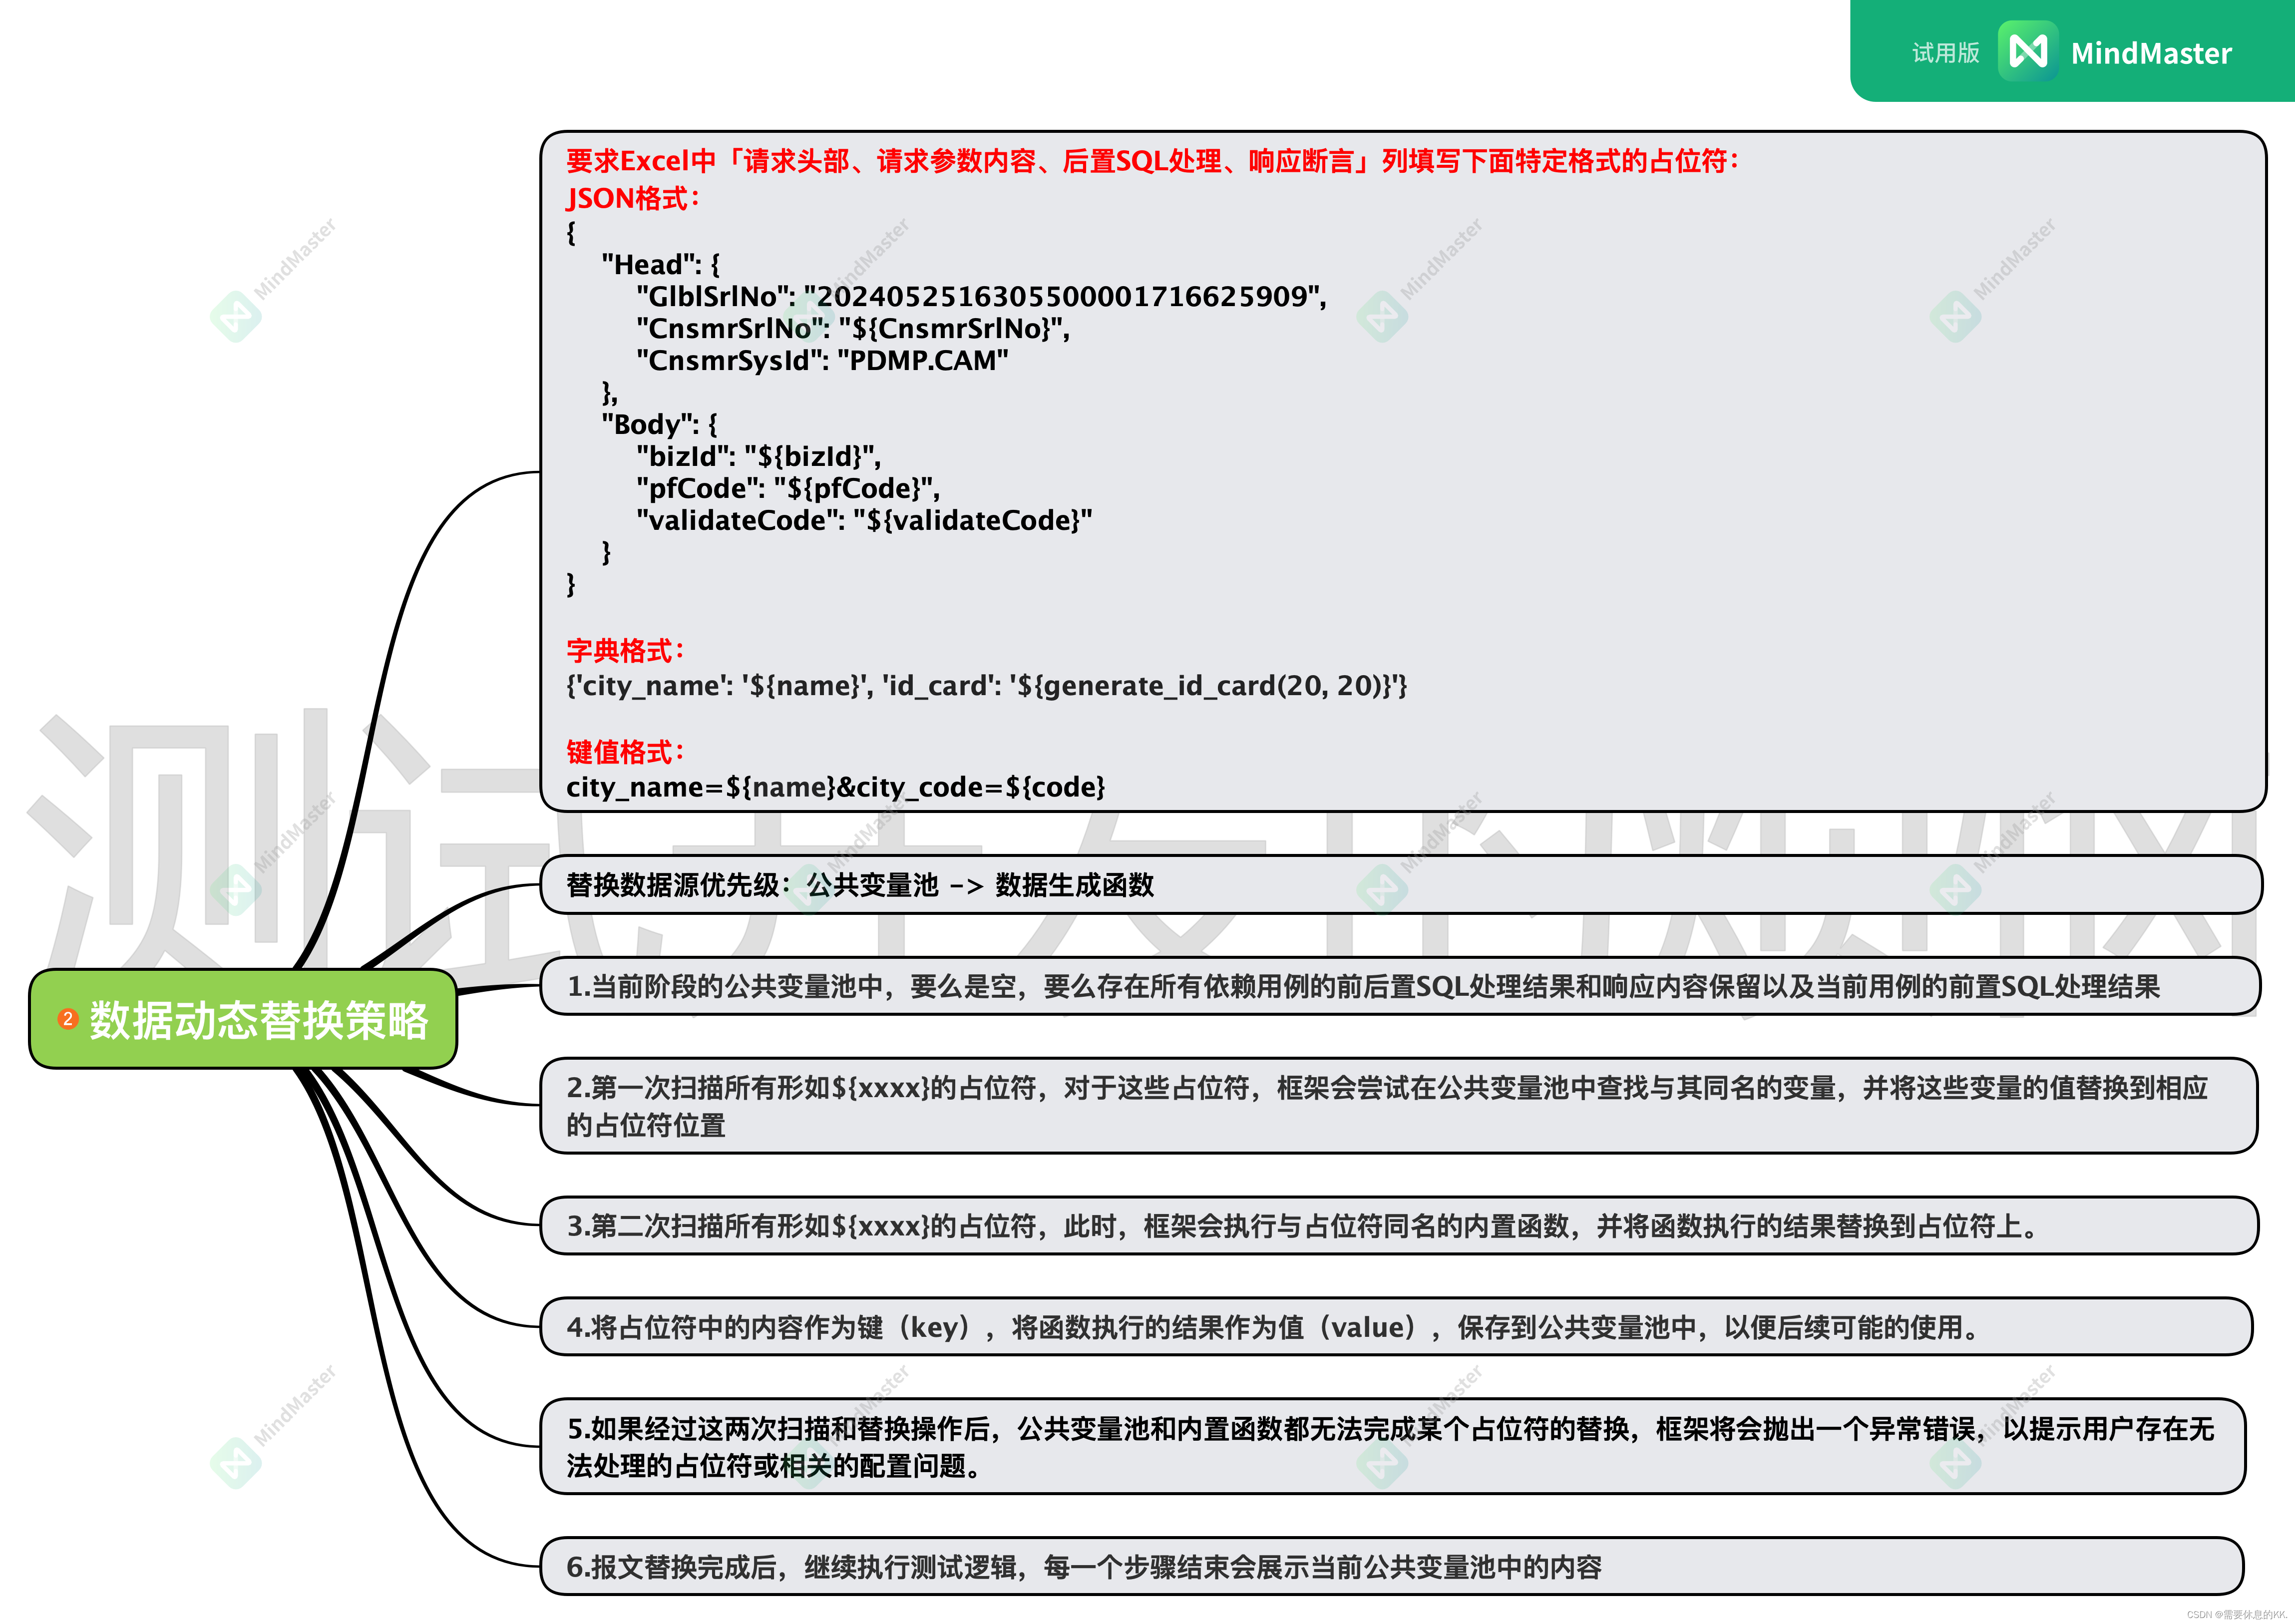Select node 5 about 抛出一个异常错误
The image size is (2295, 1624).
click(x=1393, y=1446)
